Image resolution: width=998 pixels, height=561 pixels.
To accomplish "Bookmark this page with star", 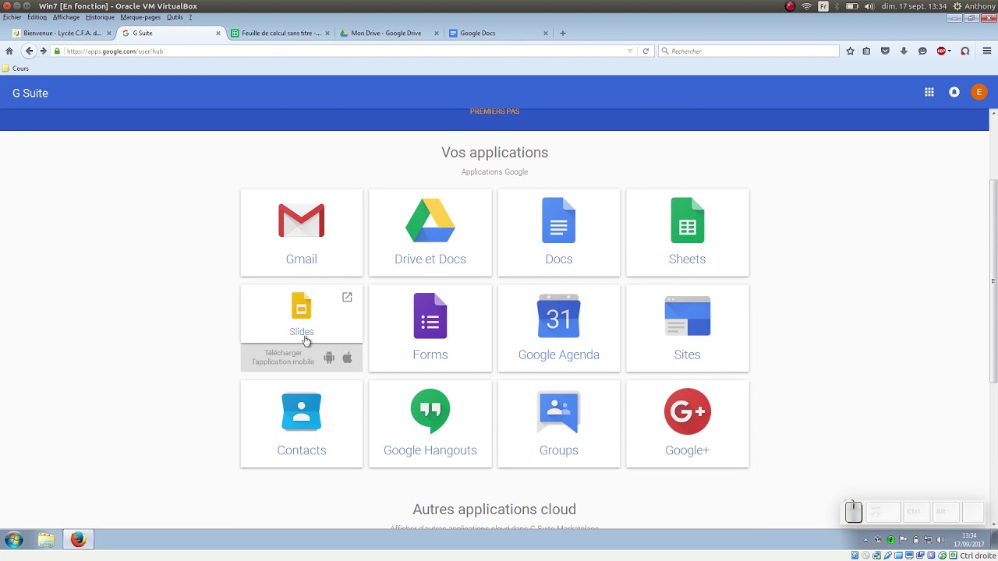I will click(850, 51).
